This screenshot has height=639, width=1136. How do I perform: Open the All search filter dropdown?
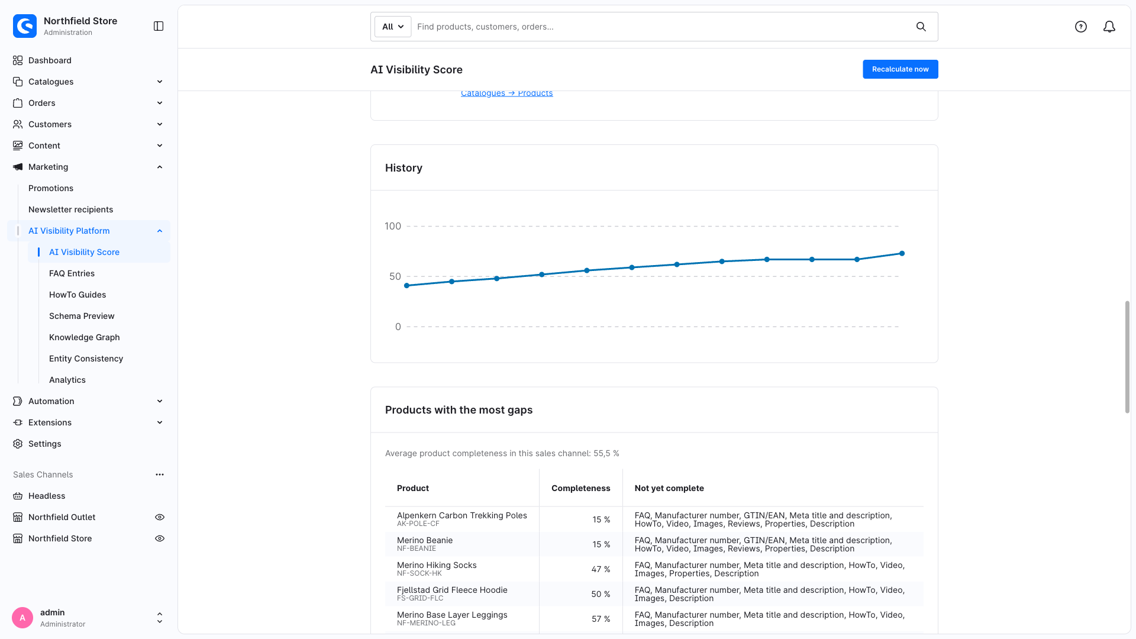click(x=393, y=27)
